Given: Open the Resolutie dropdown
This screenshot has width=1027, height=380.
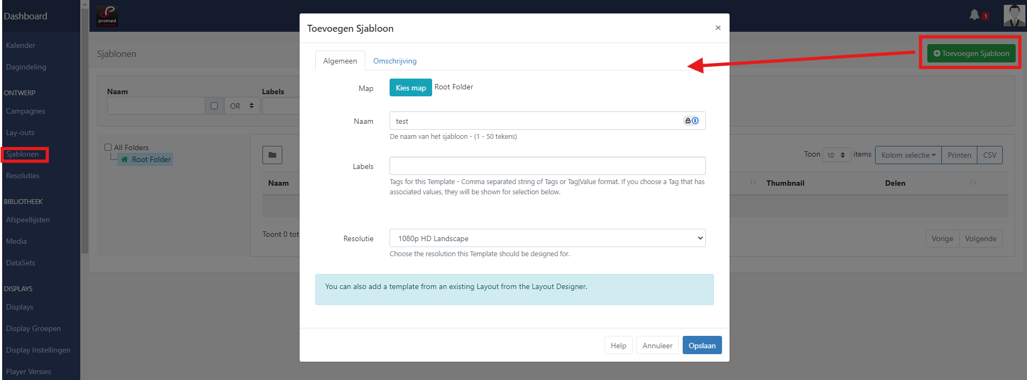Looking at the screenshot, I should pos(547,238).
